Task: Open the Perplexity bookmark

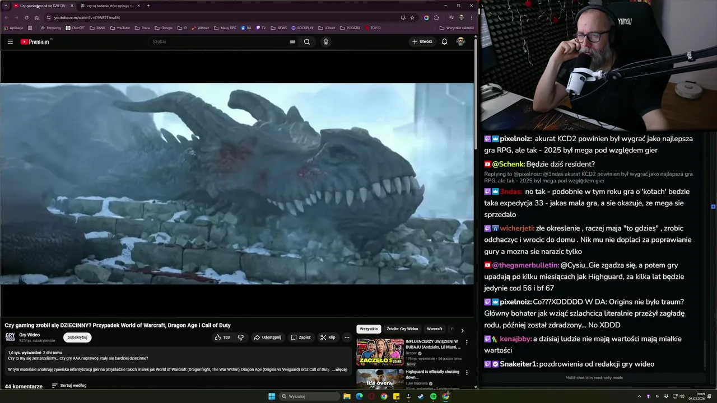Action: pyautogui.click(x=51, y=28)
